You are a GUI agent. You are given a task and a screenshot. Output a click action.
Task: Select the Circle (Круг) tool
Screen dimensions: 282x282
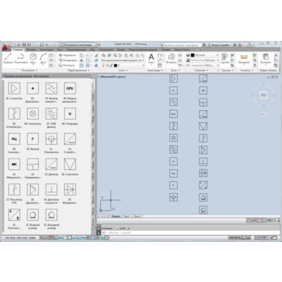click(33, 59)
